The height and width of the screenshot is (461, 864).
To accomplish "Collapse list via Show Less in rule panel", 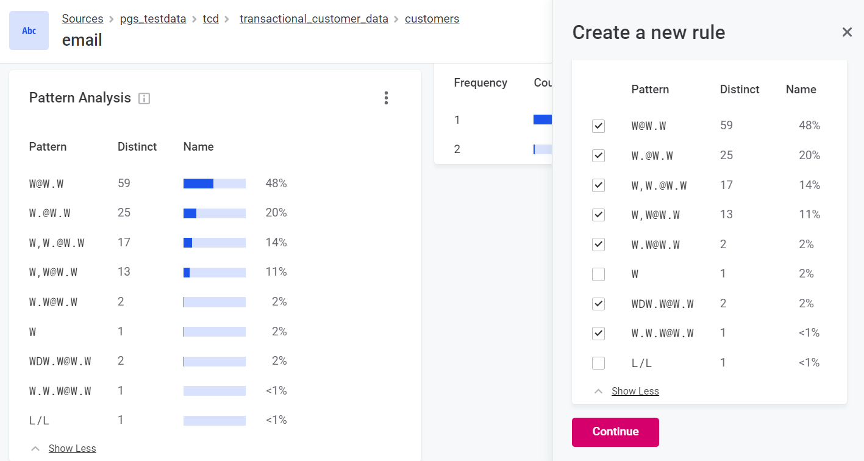I will (x=635, y=391).
